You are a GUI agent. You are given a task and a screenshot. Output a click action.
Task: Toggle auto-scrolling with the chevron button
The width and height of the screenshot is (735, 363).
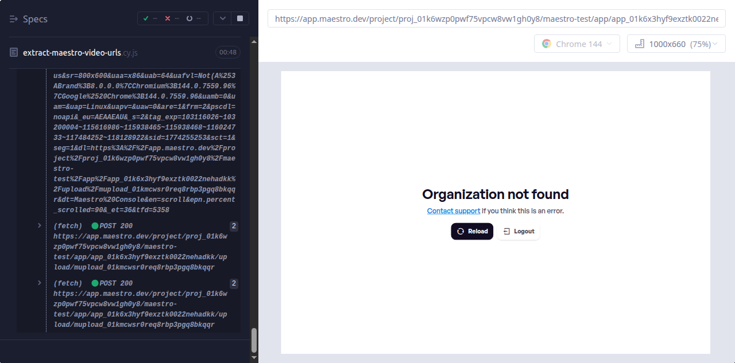click(222, 18)
